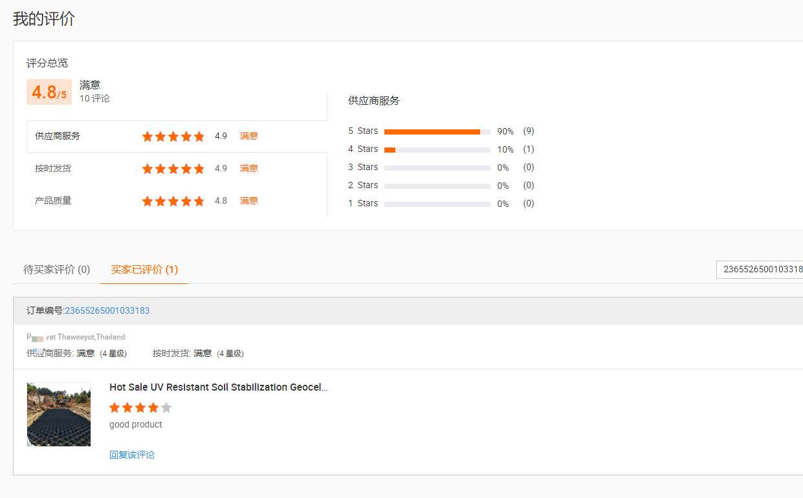Click the product quality star rating icons
803x498 pixels.
coord(173,201)
